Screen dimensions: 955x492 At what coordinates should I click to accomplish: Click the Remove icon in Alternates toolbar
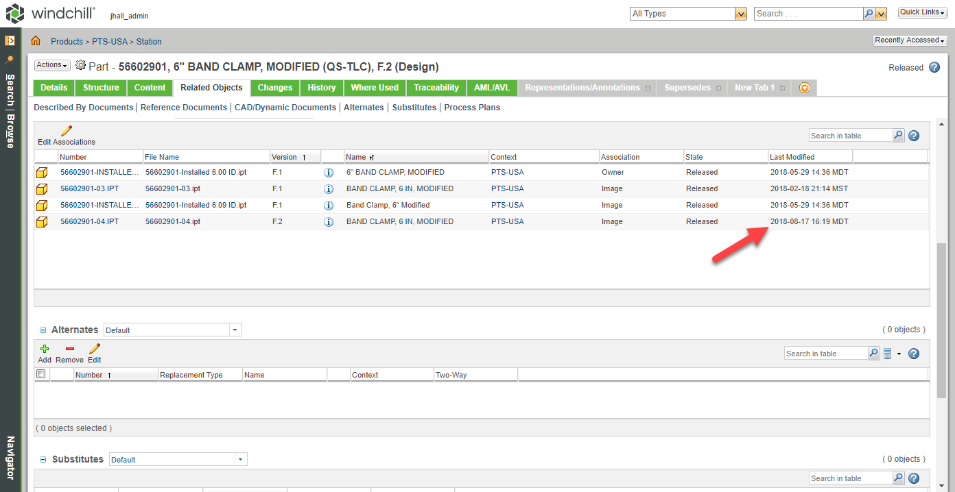(x=69, y=349)
